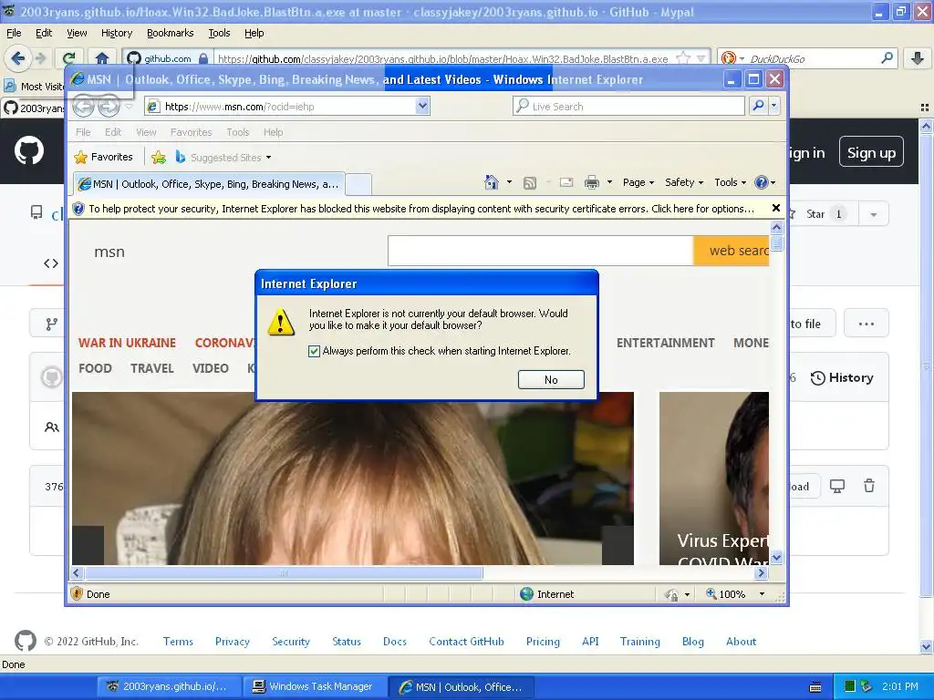Open a new blank IE tab
The image size is (934, 700).
tap(358, 184)
